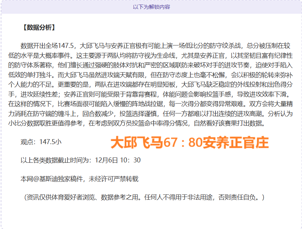Select the 观点：147.5小 prediction line
The image size is (302, 229).
[x=41, y=142]
